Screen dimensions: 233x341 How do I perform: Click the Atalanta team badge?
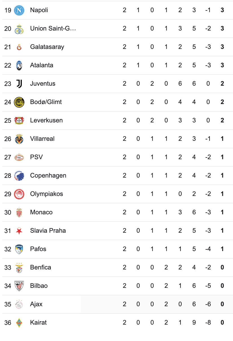click(x=19, y=65)
